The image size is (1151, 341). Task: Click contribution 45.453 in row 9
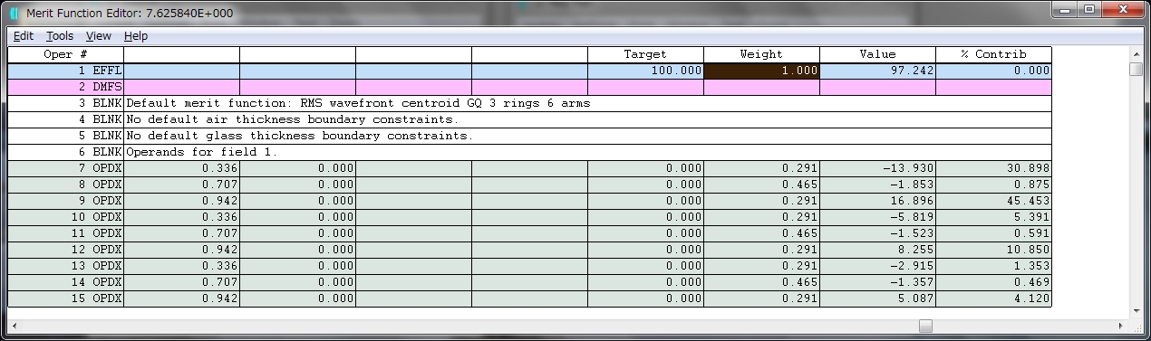993,201
